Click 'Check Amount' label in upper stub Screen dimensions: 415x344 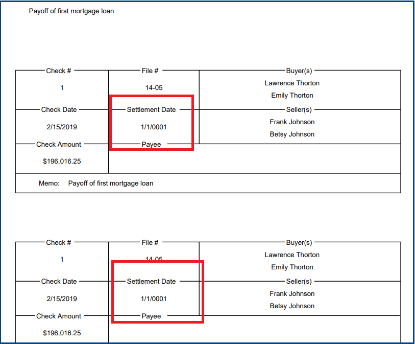59,145
